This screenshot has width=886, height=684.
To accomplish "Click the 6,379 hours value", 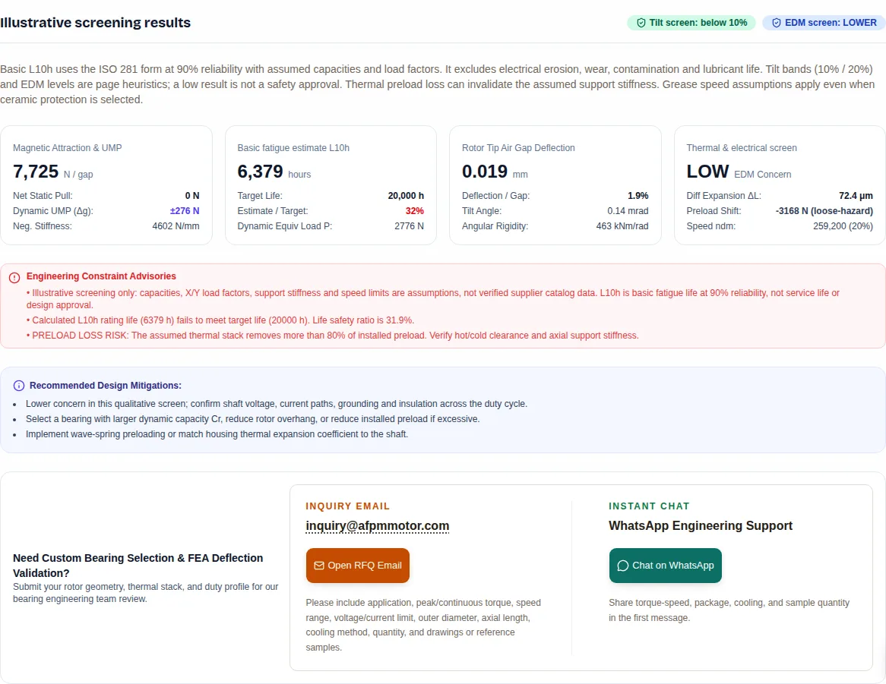I will [x=274, y=172].
